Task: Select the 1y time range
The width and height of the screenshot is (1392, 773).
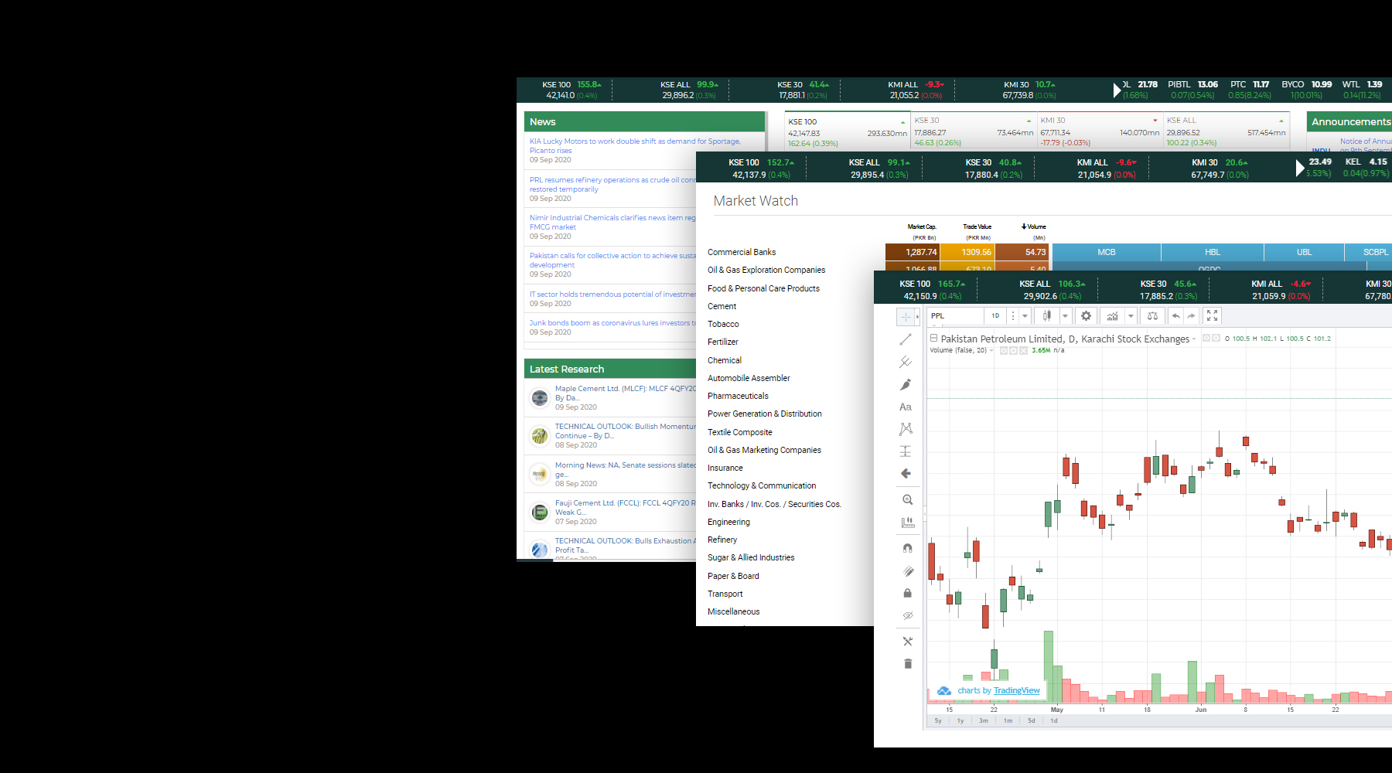Action: [x=960, y=720]
